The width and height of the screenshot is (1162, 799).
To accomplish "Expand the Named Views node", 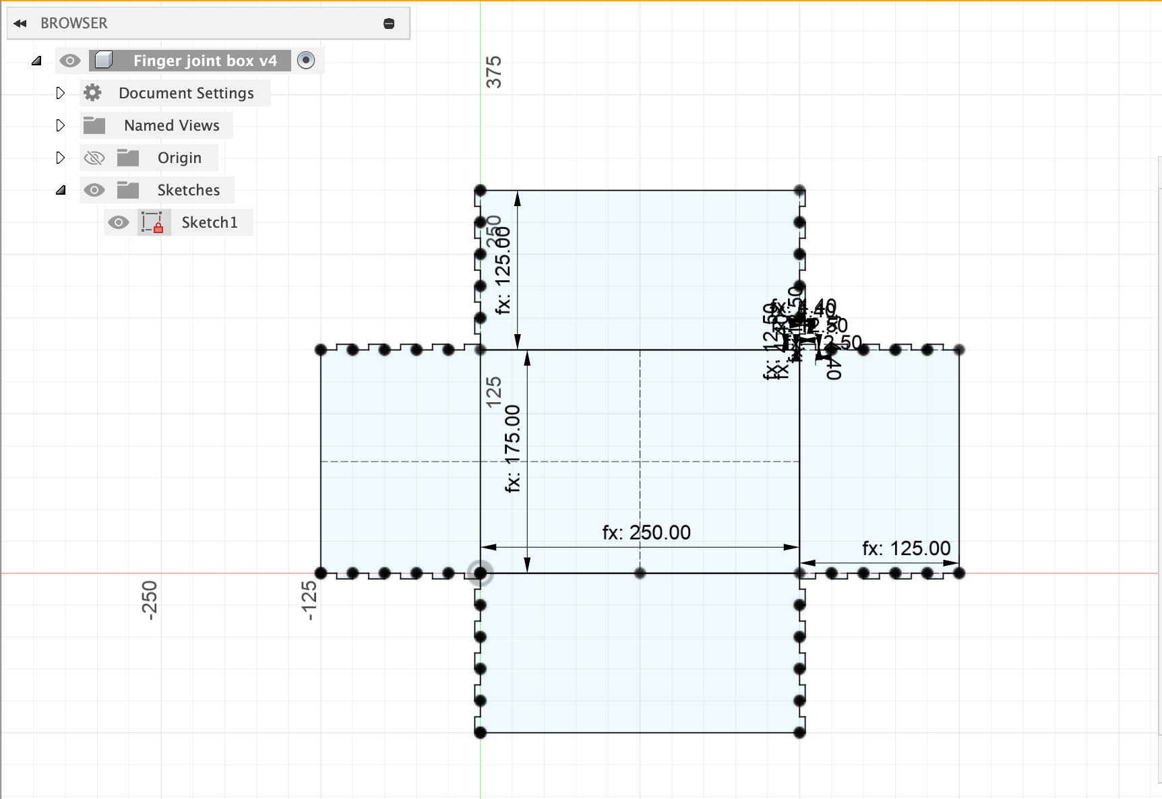I will [x=61, y=125].
